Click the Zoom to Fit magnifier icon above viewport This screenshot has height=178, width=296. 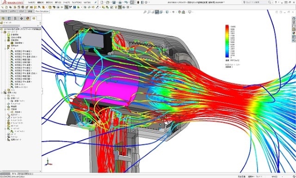coord(145,12)
